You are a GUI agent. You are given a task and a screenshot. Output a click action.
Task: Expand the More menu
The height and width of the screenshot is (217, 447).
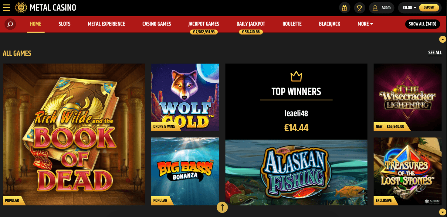365,24
